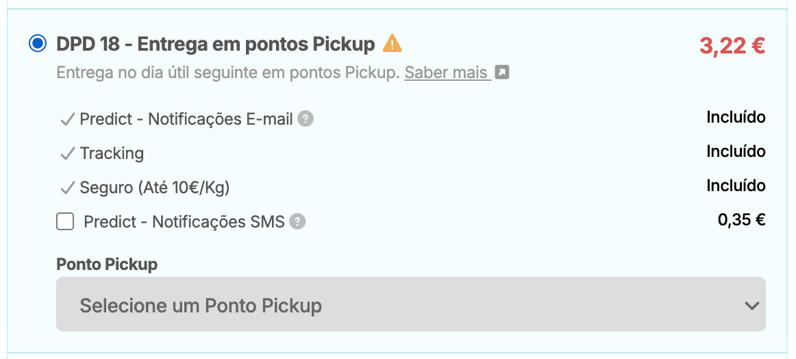Click the DPD 18 - Entrega em pontos Pickup title
Screen dimensions: 796x359
(x=215, y=45)
